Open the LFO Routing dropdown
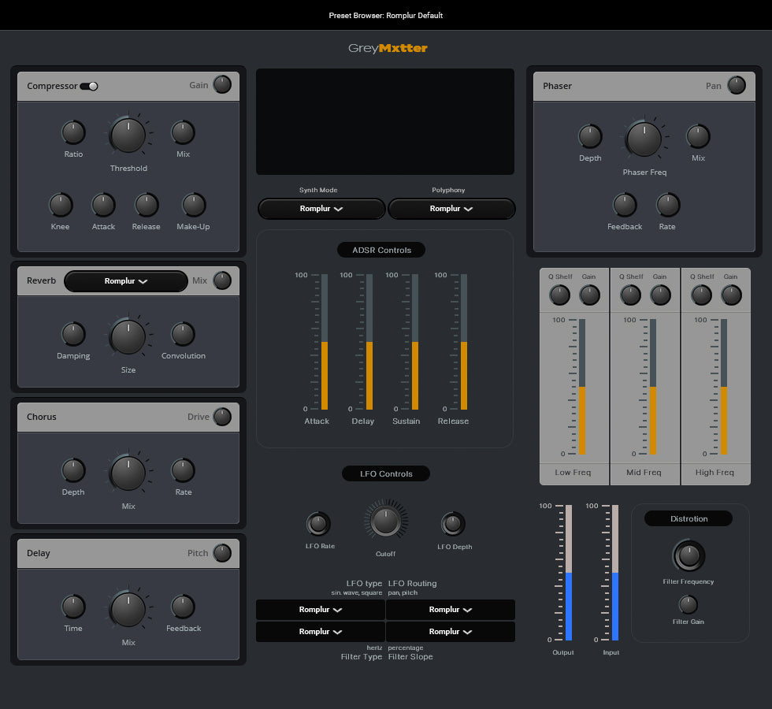Screen dimensions: 772x709 (451, 610)
